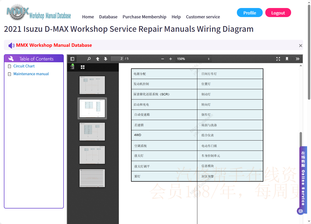The width and height of the screenshot is (311, 224).
Task: Click the 信息模块 table cell
Action: [230, 166]
